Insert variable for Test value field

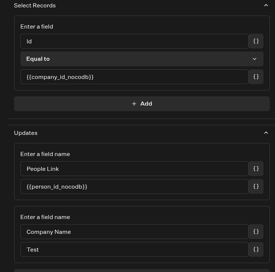click(x=256, y=249)
